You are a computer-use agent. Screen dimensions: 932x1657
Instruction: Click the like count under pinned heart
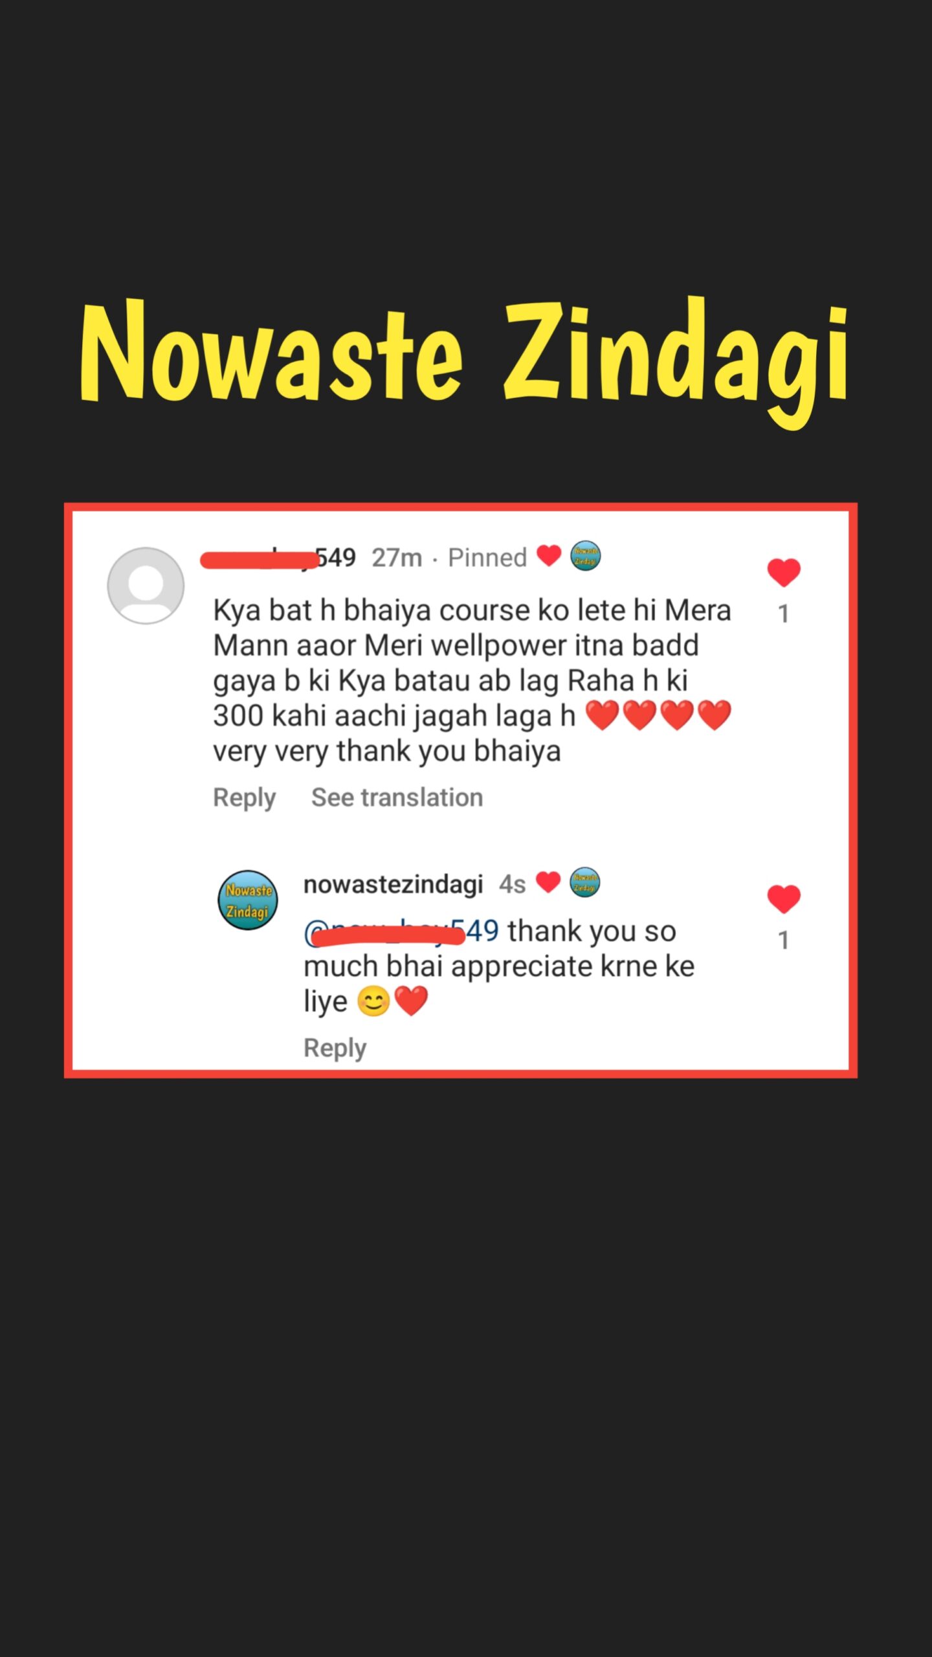pos(784,614)
